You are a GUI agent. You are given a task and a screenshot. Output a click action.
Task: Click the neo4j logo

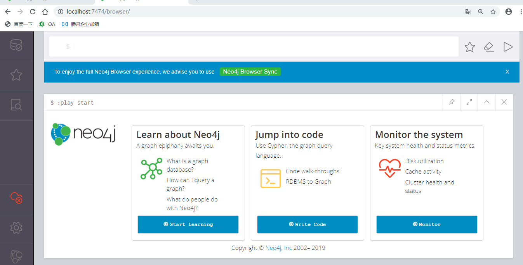point(83,134)
